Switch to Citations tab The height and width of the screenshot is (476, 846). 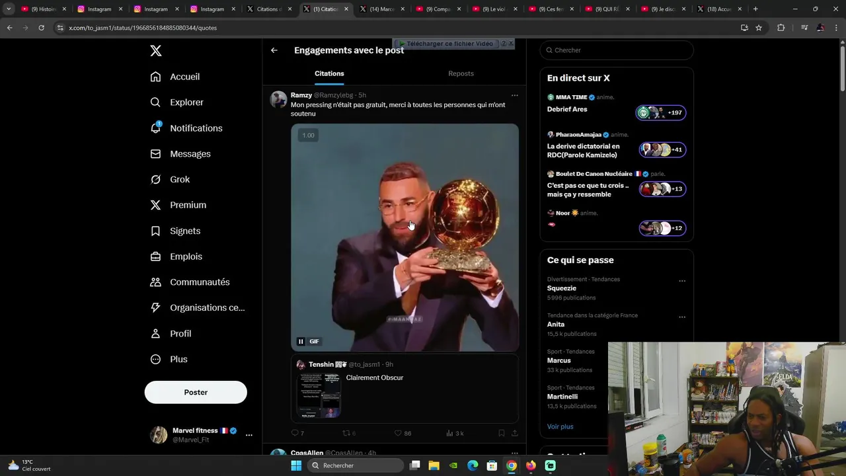point(329,73)
